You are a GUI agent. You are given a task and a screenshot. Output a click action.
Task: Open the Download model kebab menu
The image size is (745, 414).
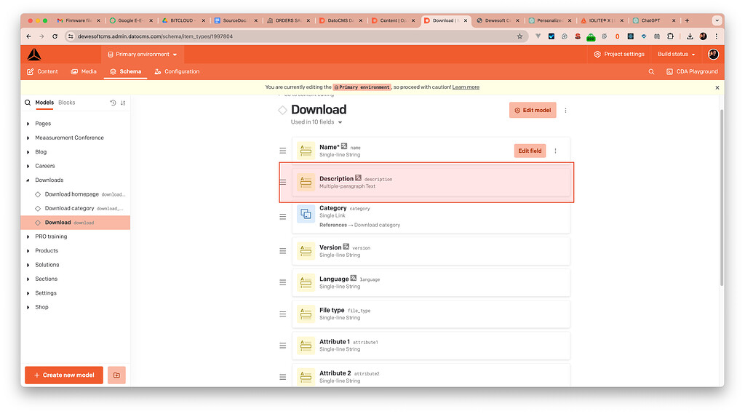(x=565, y=111)
